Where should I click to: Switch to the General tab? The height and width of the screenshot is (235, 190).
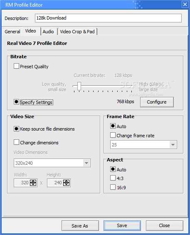click(x=12, y=32)
